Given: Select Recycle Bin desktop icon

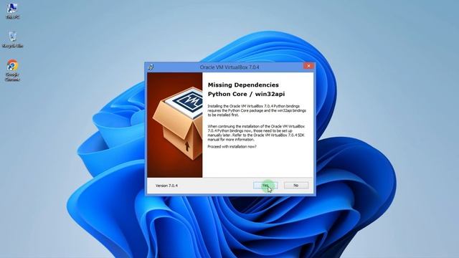Looking at the screenshot, I should click(12, 40).
